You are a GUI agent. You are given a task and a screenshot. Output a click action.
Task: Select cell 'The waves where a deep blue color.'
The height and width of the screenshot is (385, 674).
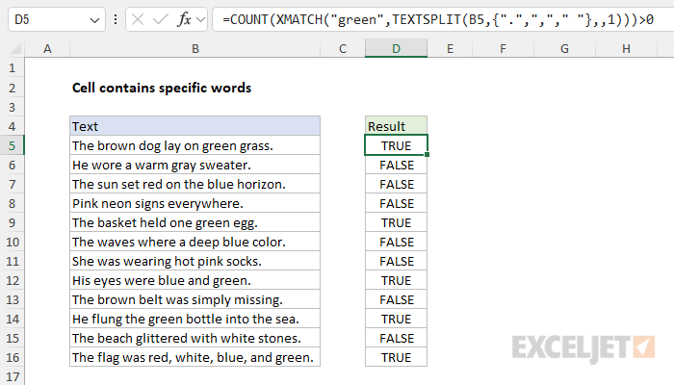coord(195,242)
